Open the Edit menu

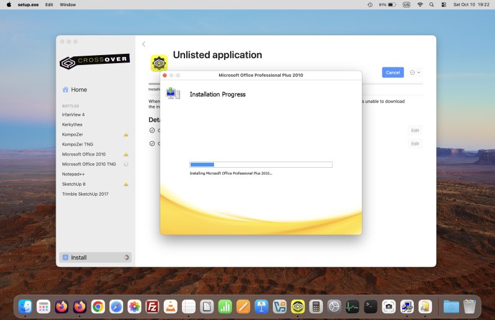point(49,5)
